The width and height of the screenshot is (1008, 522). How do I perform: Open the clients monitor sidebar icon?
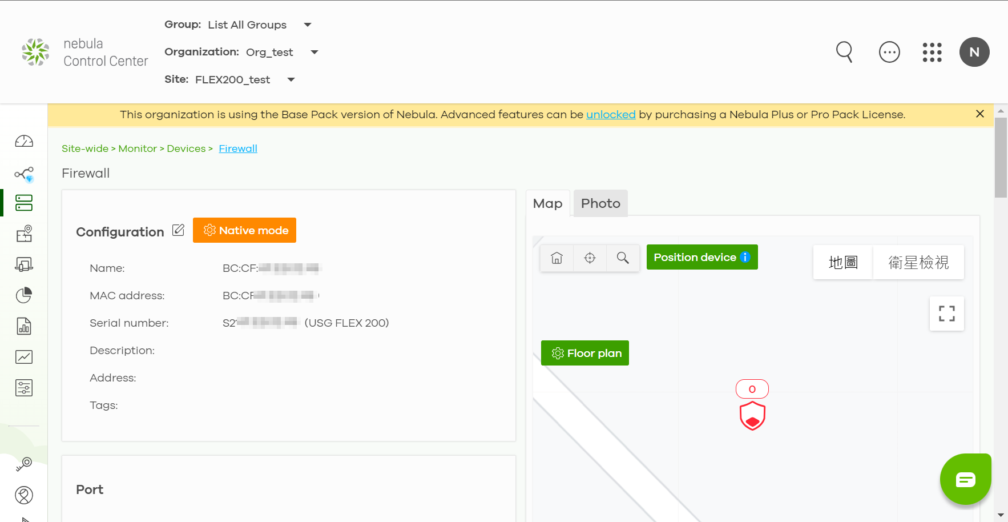tap(24, 264)
